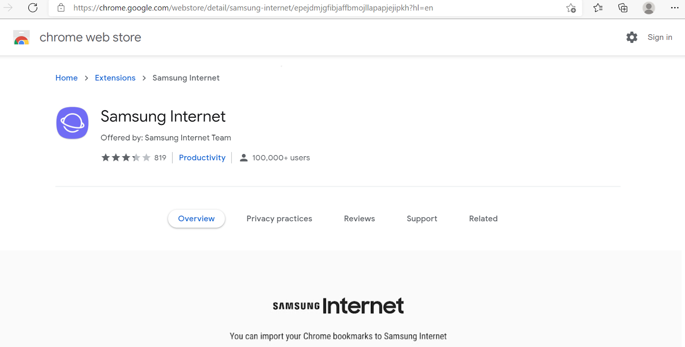Switch to the Privacy practices tab

pyautogui.click(x=279, y=219)
